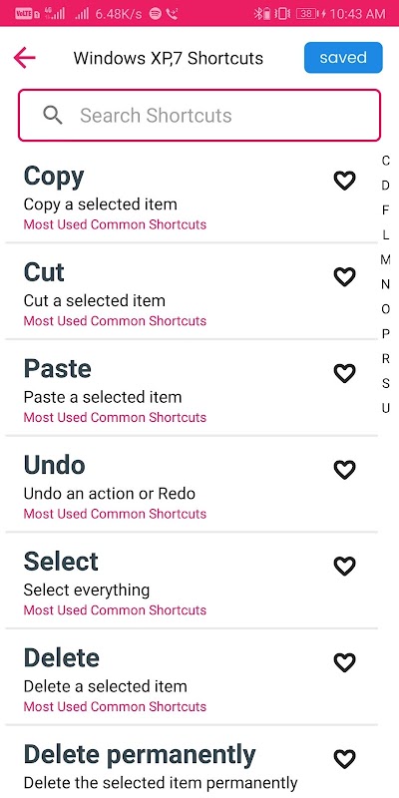This screenshot has height=798, width=399.
Task: Mark Paste as favorite via heart icon
Action: click(x=344, y=373)
